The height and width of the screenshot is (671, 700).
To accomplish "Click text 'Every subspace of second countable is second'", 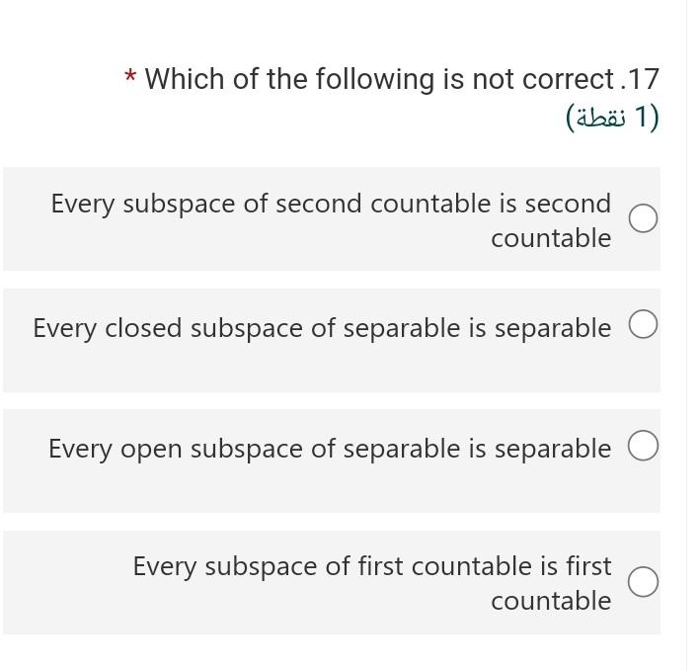I will [x=331, y=204].
